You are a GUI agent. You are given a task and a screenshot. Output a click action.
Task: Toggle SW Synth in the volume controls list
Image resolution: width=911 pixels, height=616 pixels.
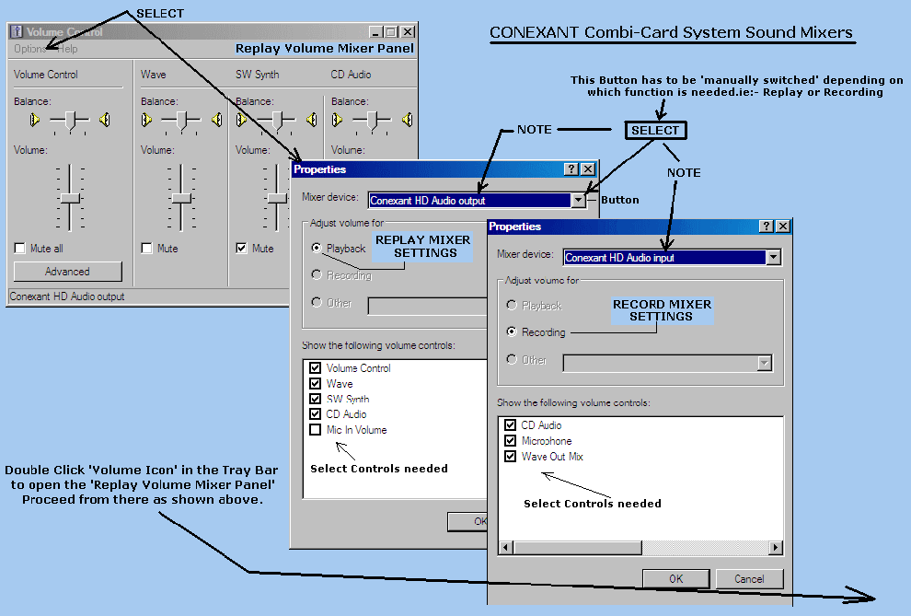[316, 399]
